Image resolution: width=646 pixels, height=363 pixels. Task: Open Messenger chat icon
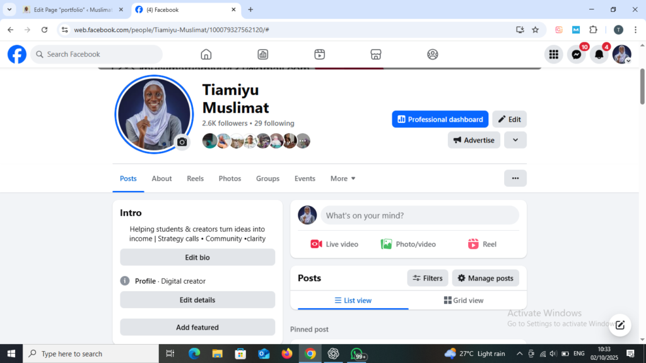point(576,55)
